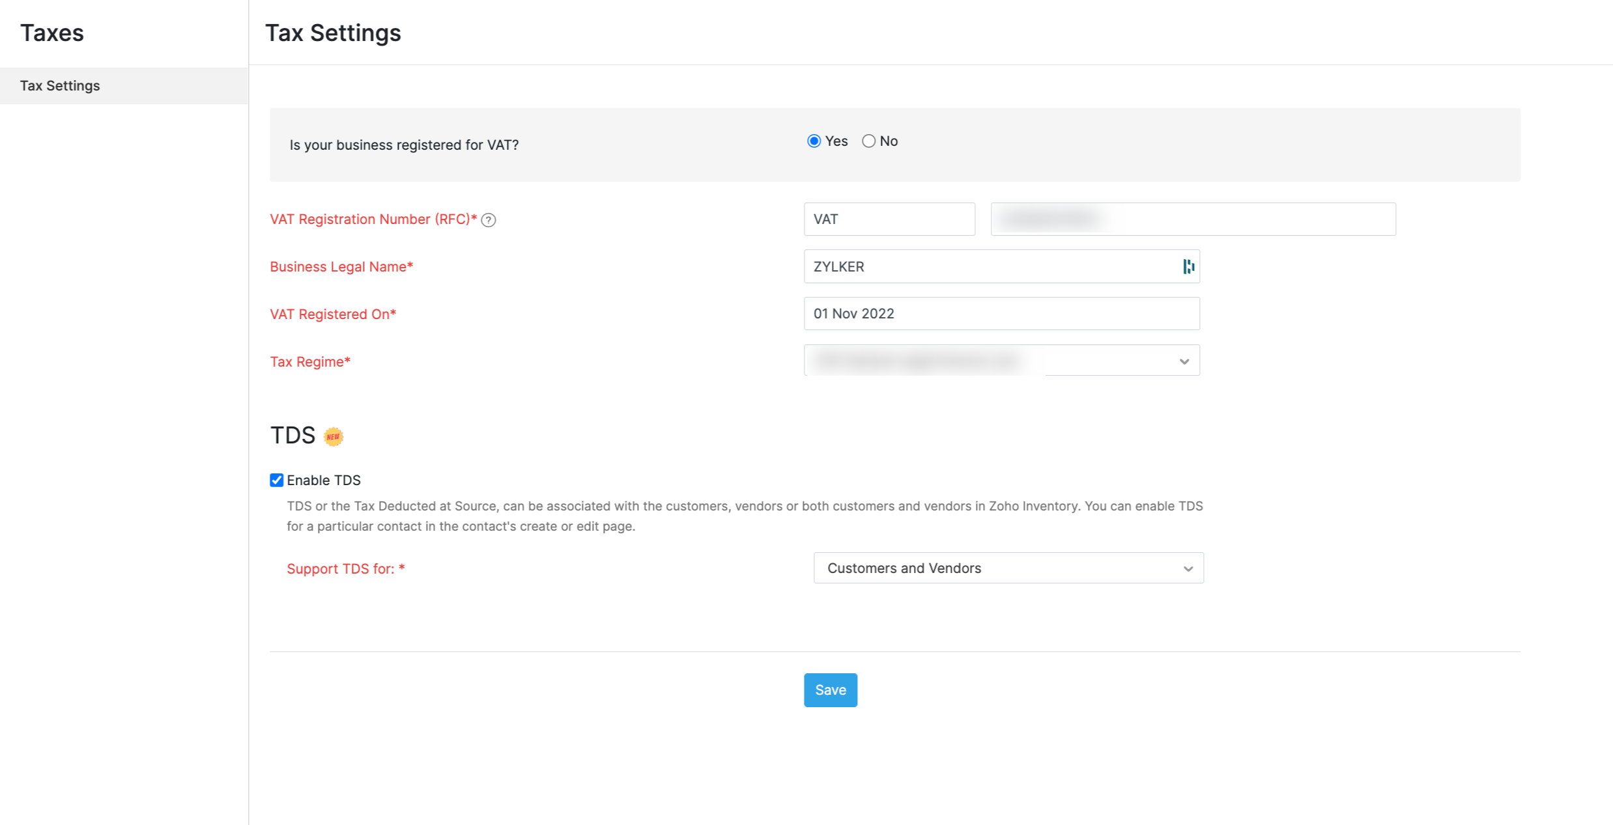Click the Tax Regime dropdown chevron

[1184, 361]
